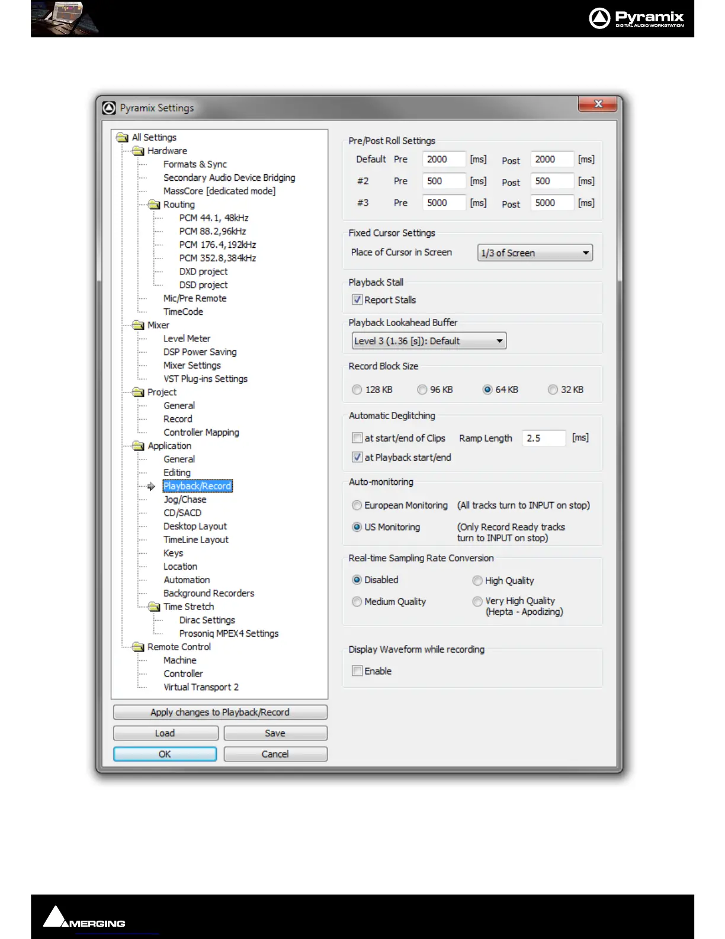Viewport: 725px width, 939px height.
Task: Choose European Monitoring option
Action: click(357, 505)
